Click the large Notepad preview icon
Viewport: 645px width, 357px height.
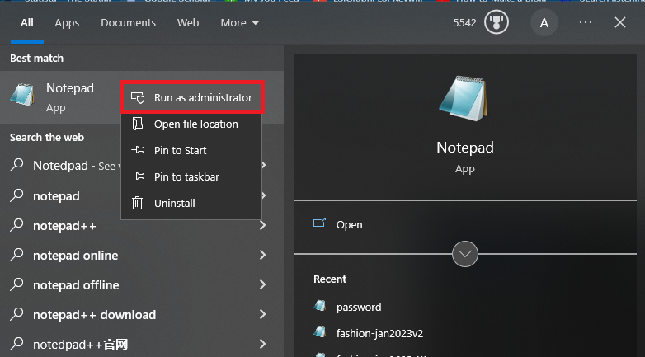[x=464, y=99]
